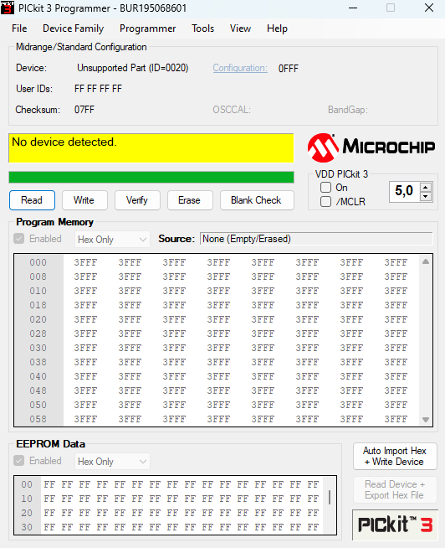Click program memory address 038
The height and width of the screenshot is (548, 445).
(x=38, y=362)
